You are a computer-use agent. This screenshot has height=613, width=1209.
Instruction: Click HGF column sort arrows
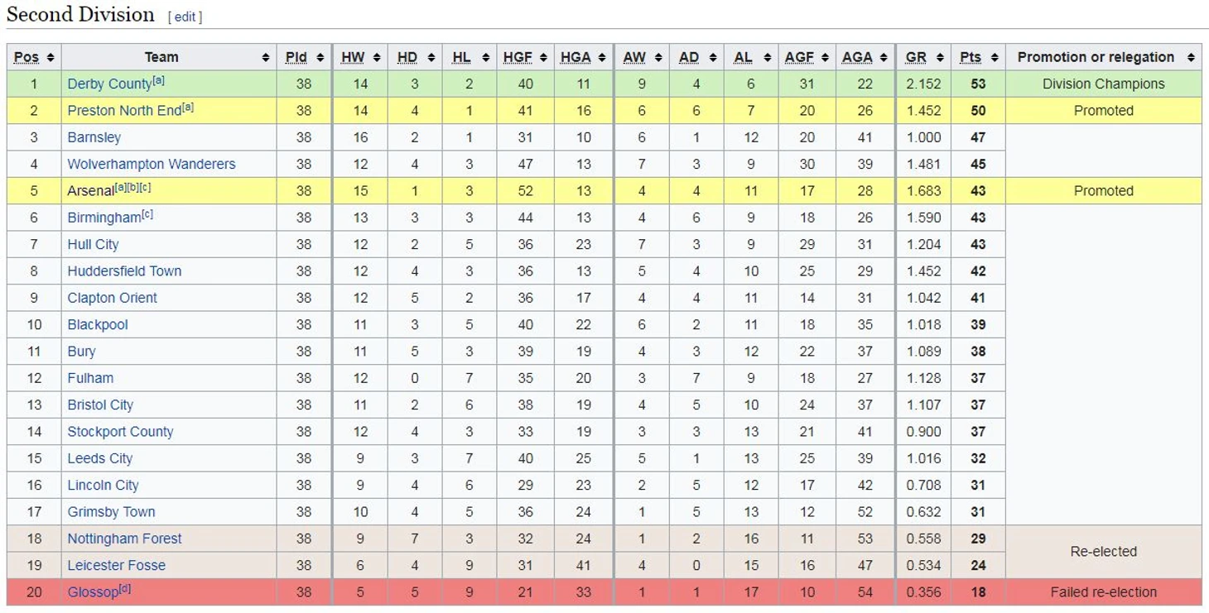click(x=543, y=58)
